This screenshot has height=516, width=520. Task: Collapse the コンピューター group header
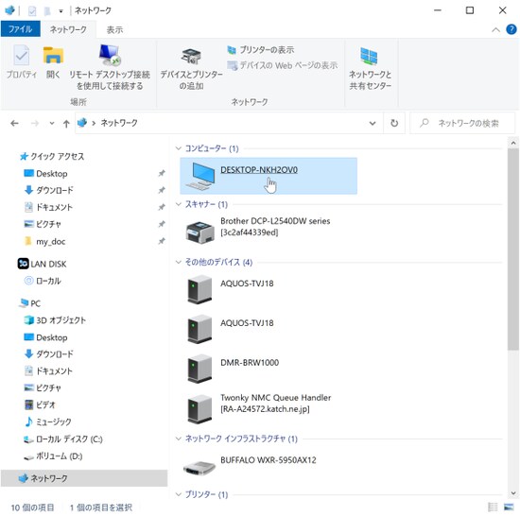179,148
